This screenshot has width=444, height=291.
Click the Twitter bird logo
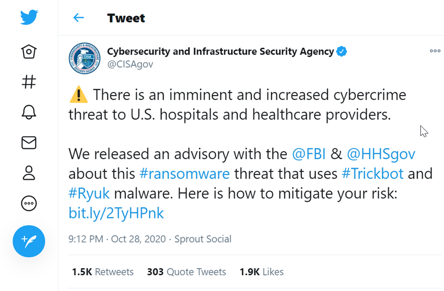pos(28,18)
